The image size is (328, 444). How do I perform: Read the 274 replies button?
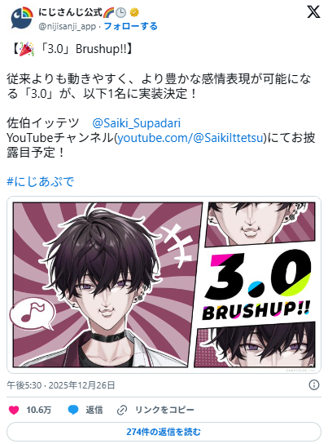(164, 432)
